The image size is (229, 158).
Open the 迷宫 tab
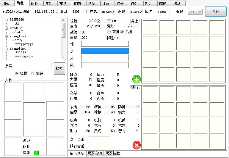(106, 4)
